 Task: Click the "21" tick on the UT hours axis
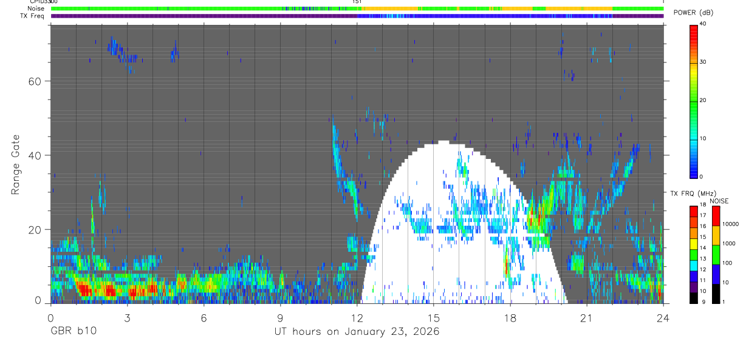tap(587, 317)
